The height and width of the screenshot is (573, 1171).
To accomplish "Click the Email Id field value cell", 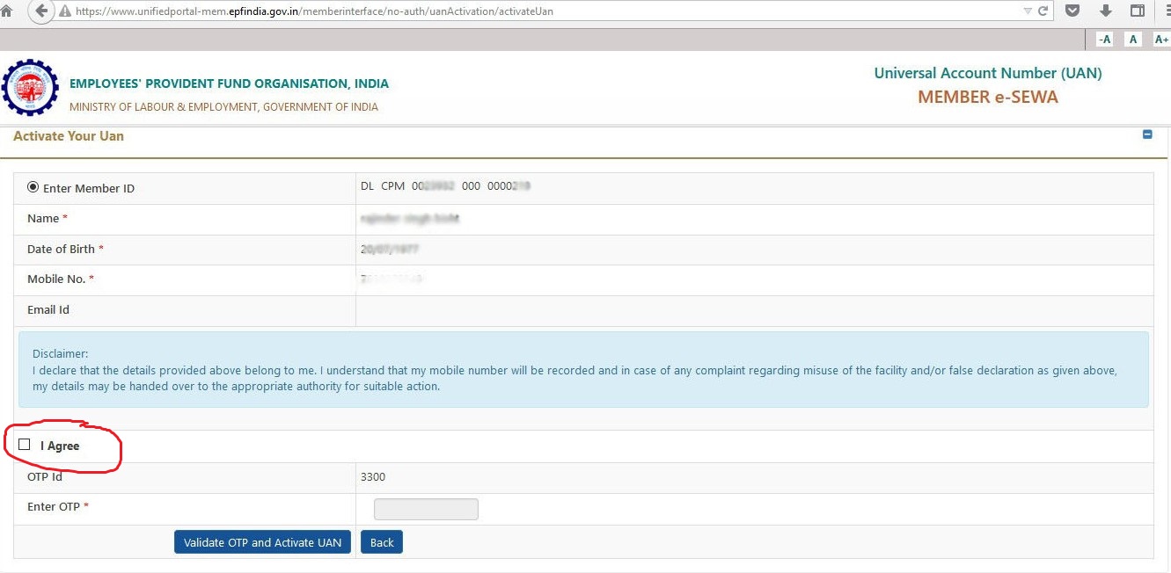I will tap(754, 310).
